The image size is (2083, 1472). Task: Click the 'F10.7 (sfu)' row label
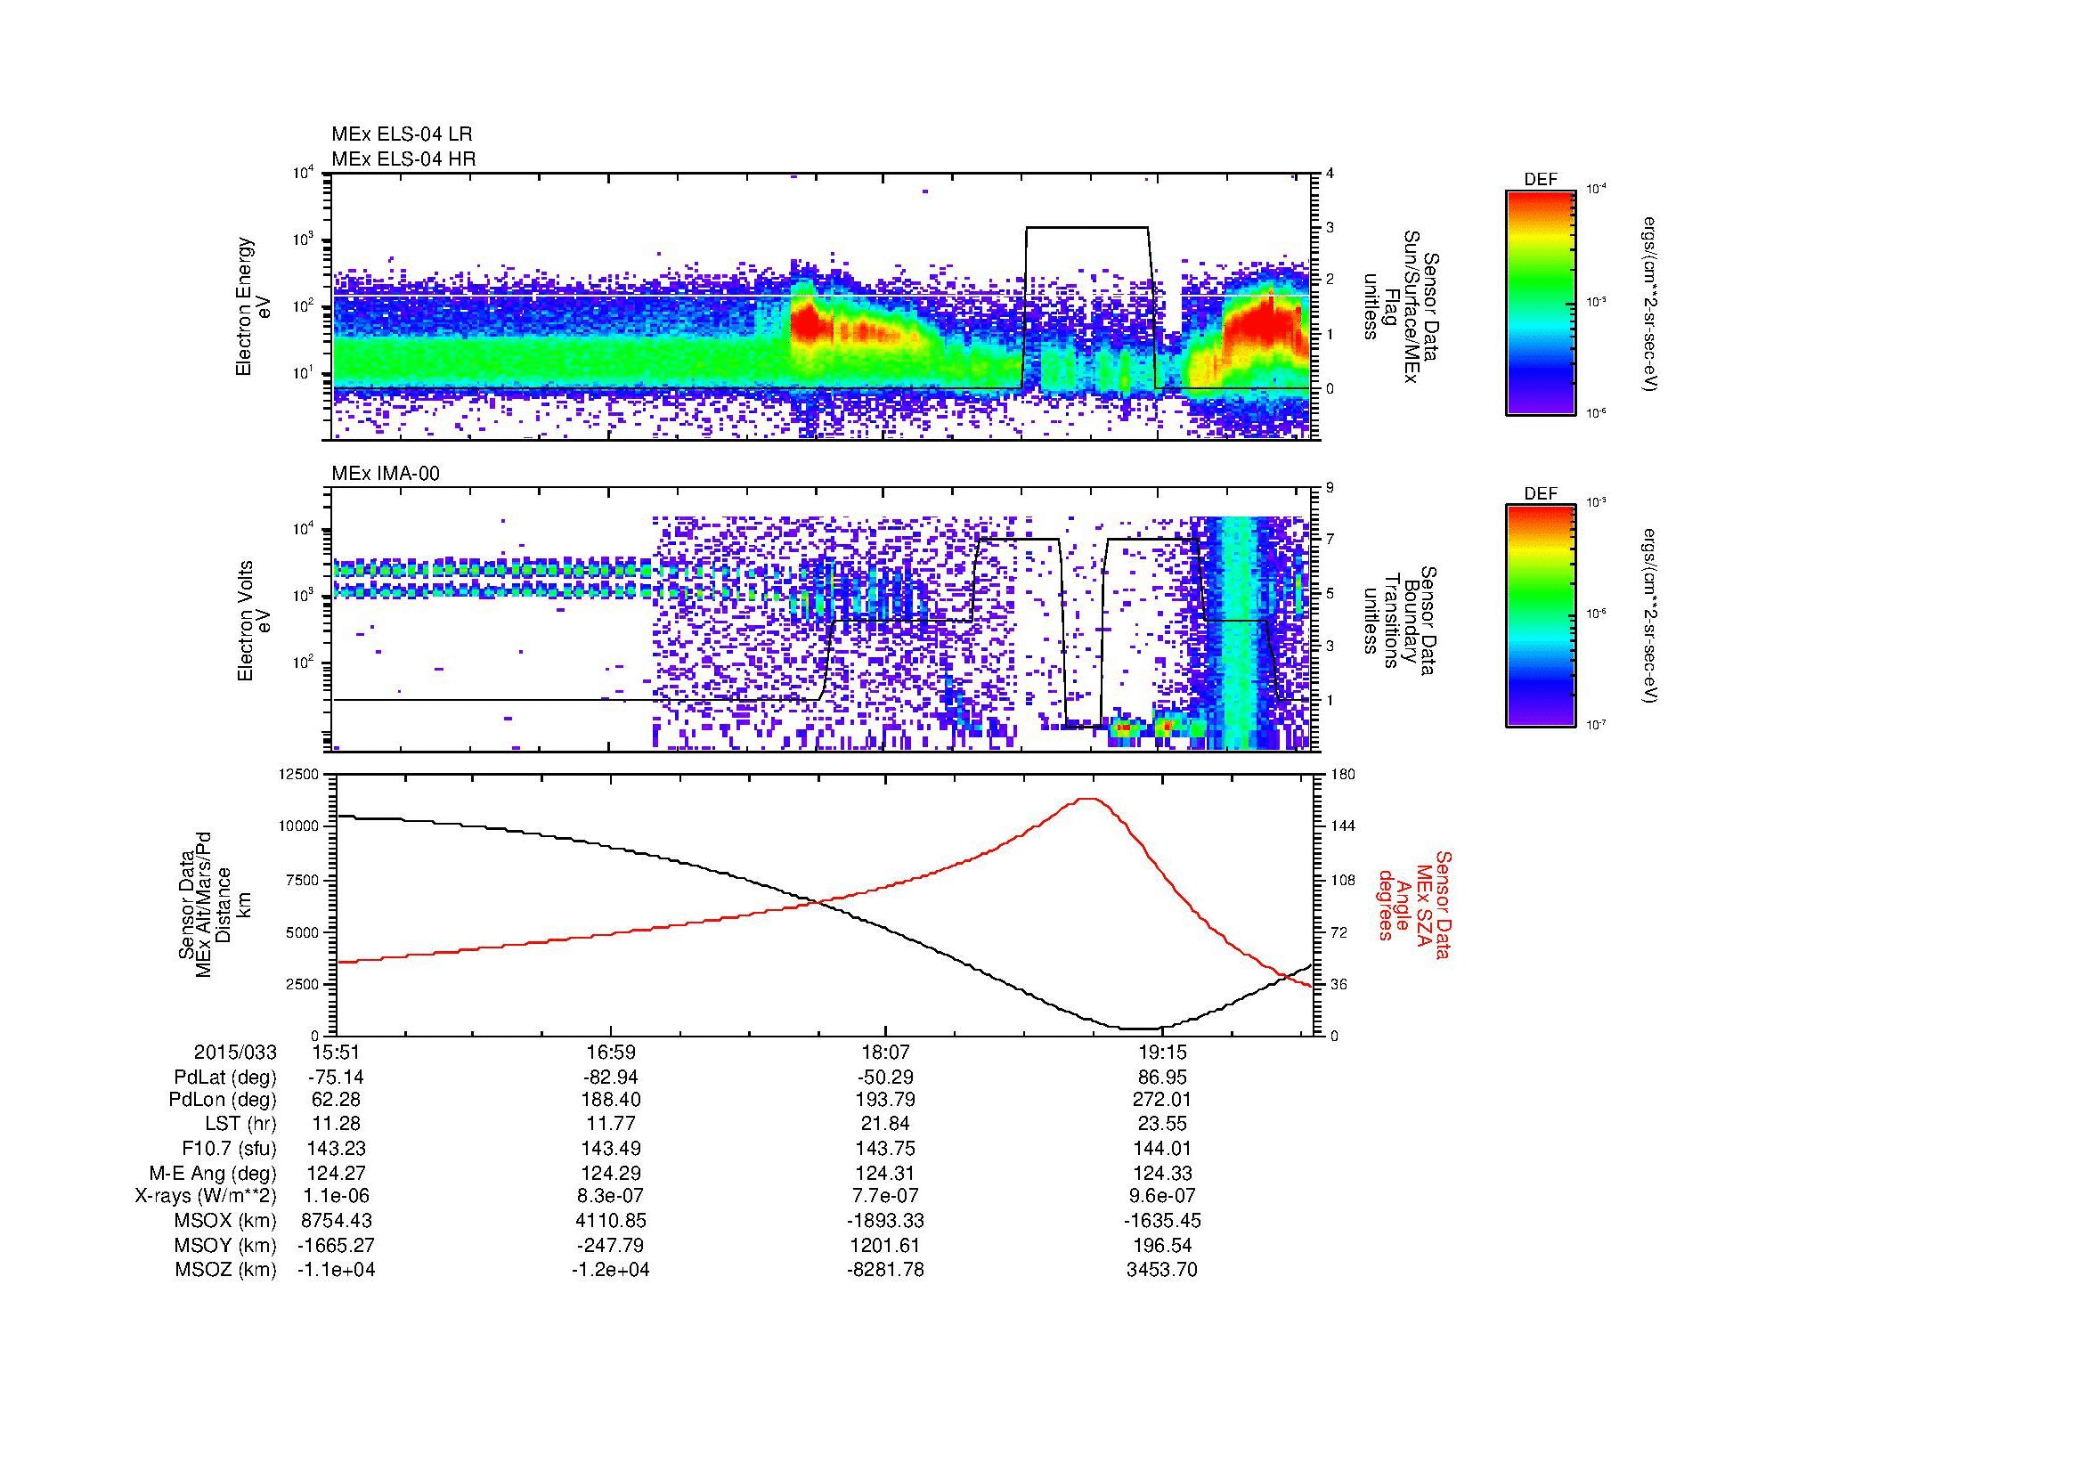tap(229, 1149)
